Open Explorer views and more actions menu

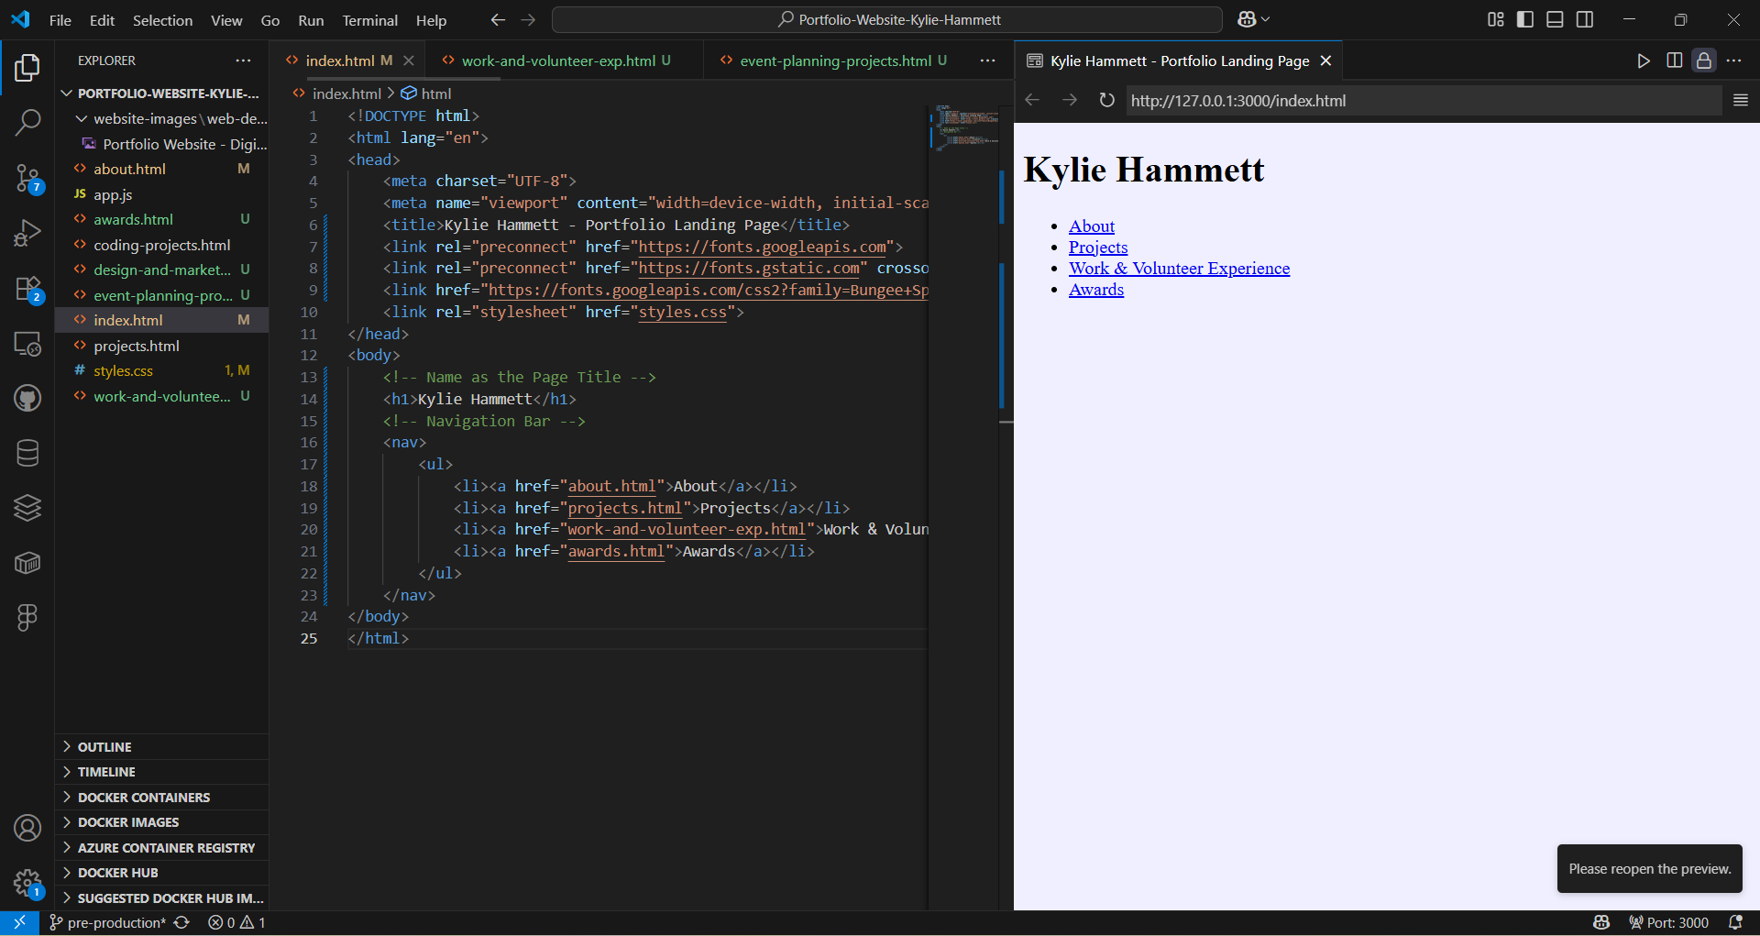tap(243, 61)
